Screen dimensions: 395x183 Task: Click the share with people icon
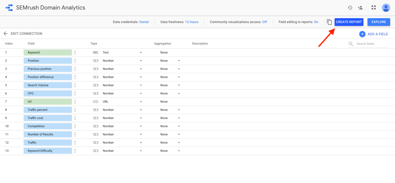tap(360, 8)
